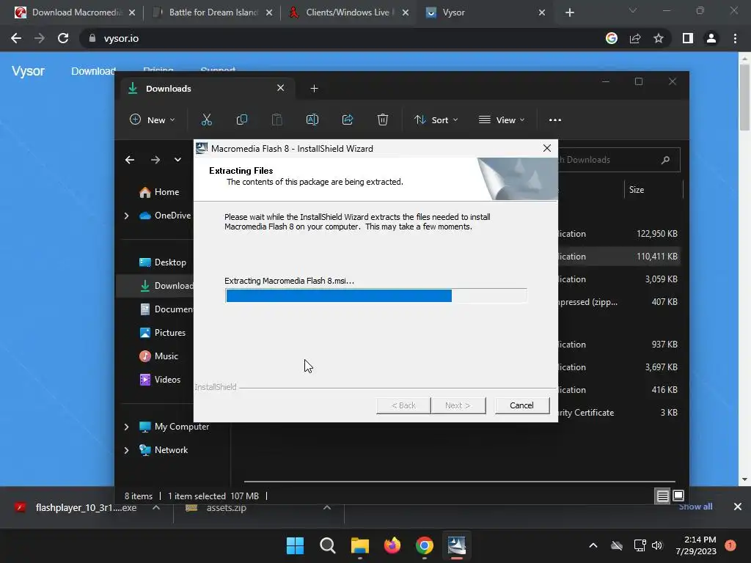Click the Download link on Vysor site
This screenshot has width=751, height=563.
(93, 71)
